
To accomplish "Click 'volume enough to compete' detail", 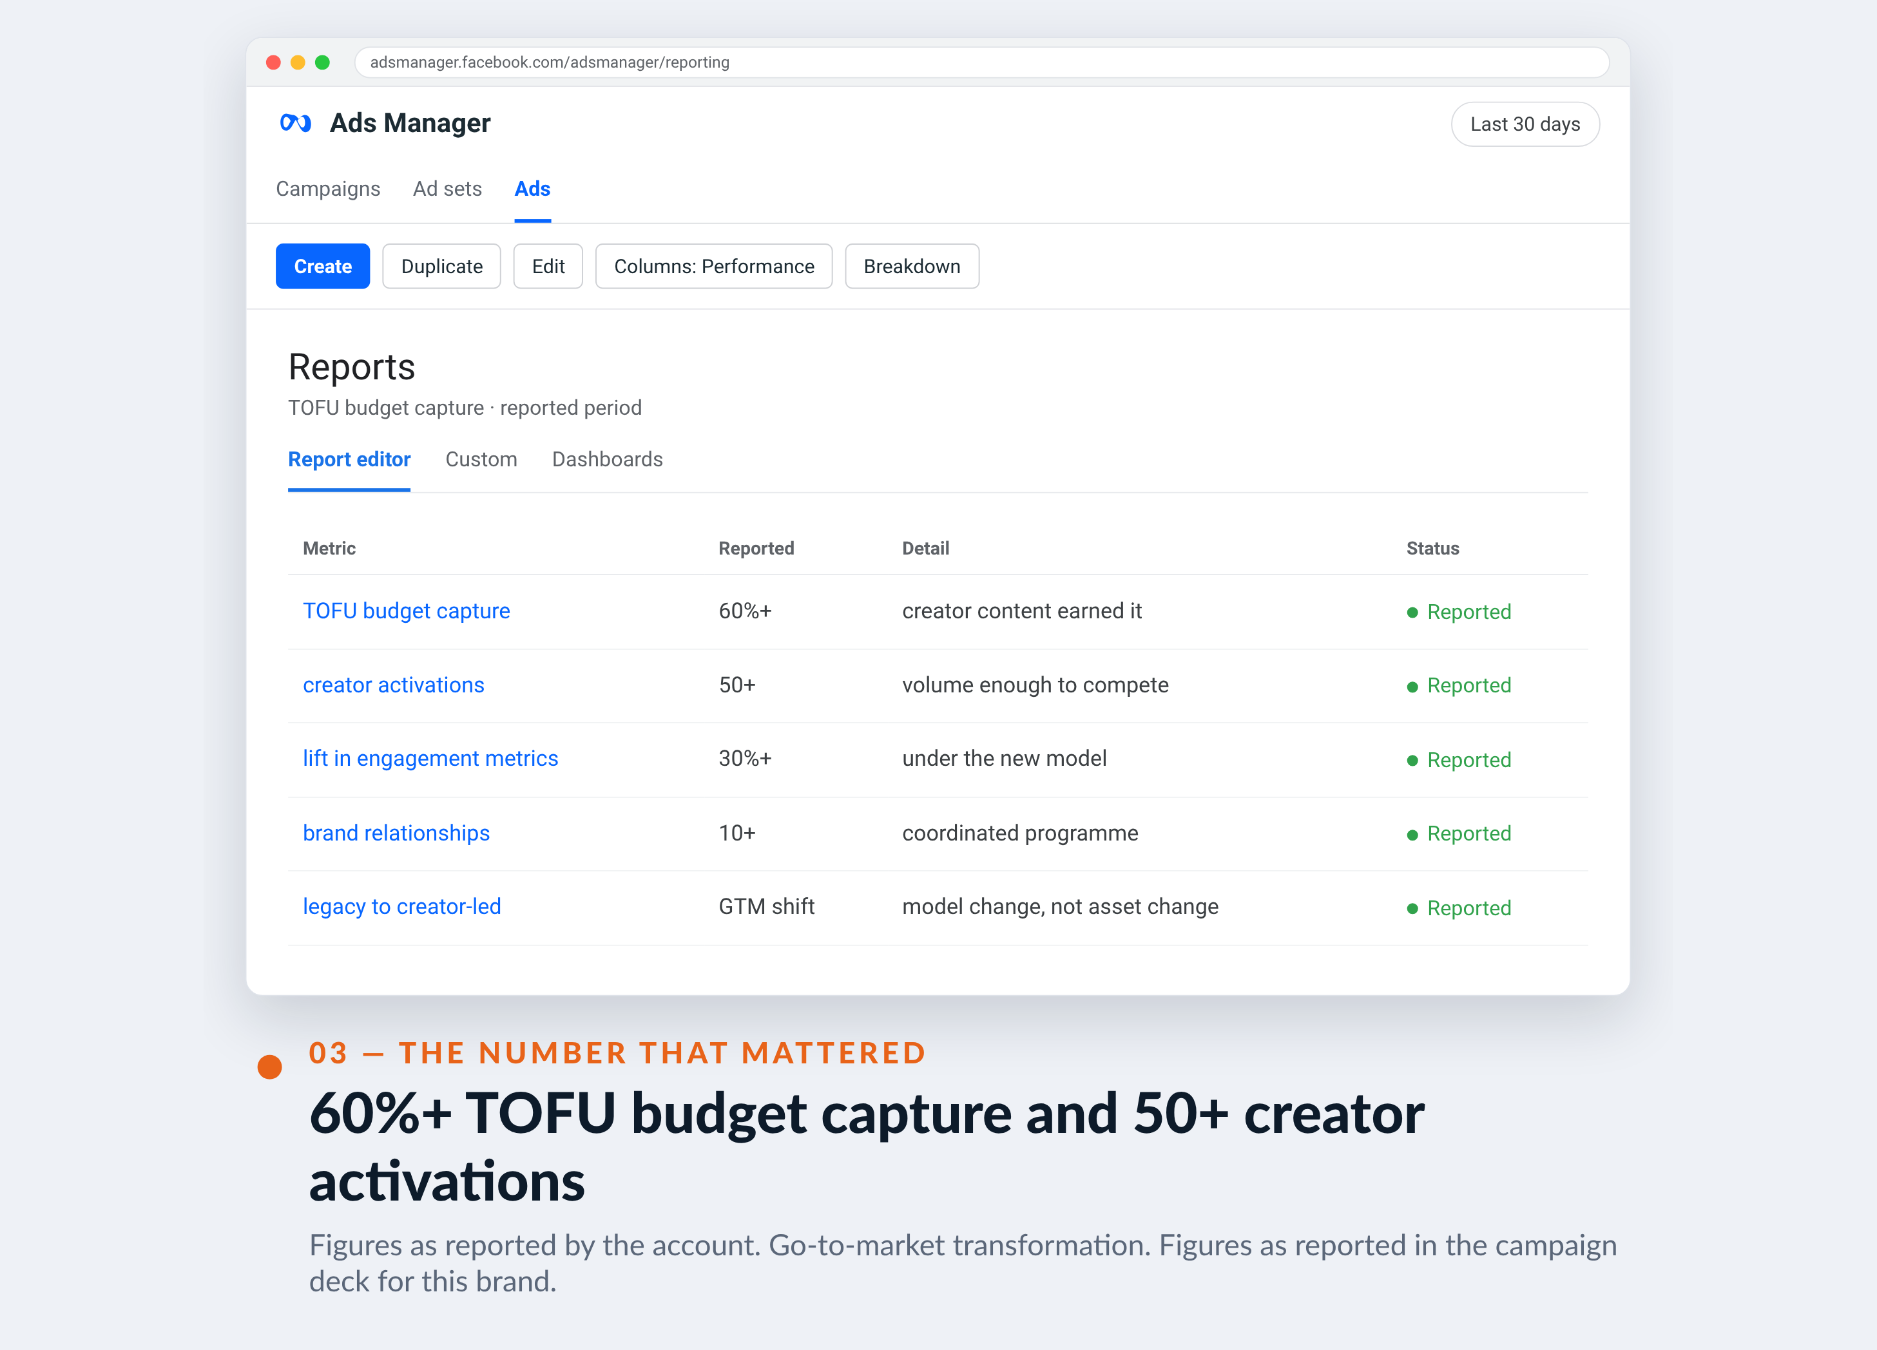I will pyautogui.click(x=1035, y=685).
